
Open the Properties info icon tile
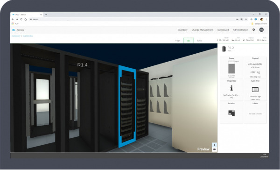(x=231, y=88)
